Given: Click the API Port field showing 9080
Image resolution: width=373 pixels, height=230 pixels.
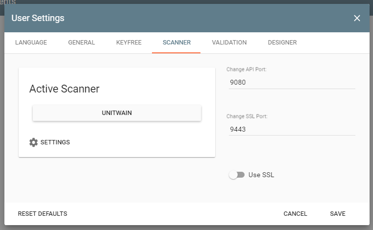Looking at the screenshot, I should click(x=290, y=82).
